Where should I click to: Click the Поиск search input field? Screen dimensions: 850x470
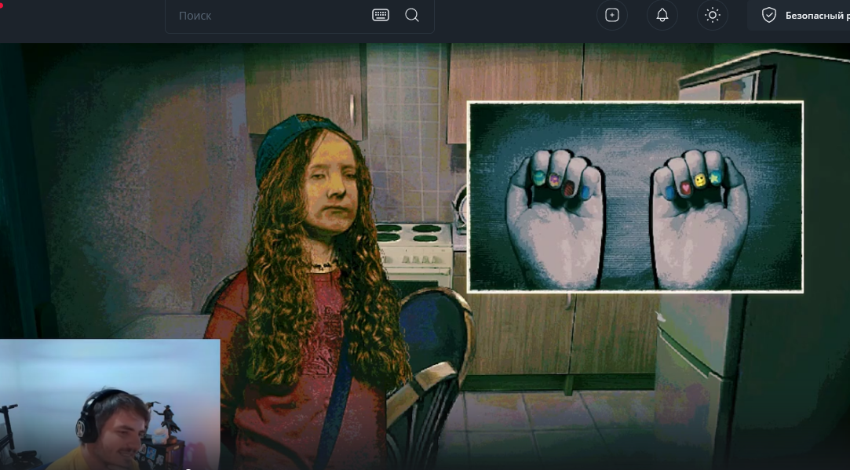click(299, 16)
